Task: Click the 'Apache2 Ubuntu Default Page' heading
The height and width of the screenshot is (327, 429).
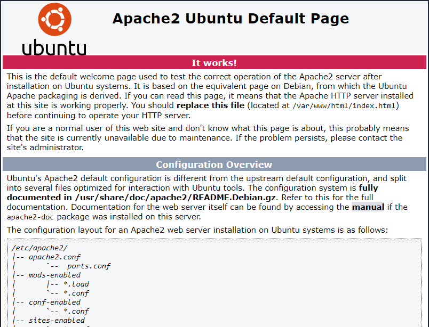Action: [x=231, y=19]
